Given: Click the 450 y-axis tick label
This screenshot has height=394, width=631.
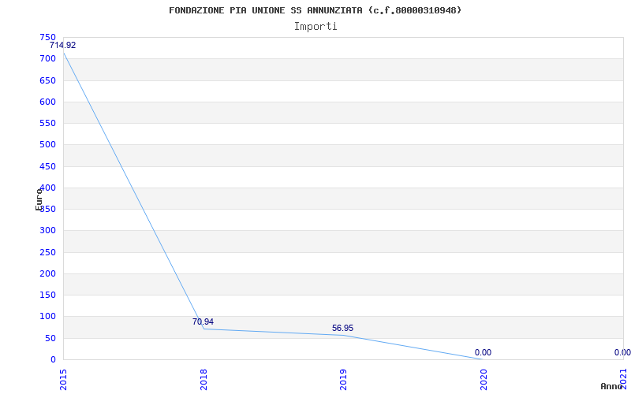Looking at the screenshot, I should (47, 166).
